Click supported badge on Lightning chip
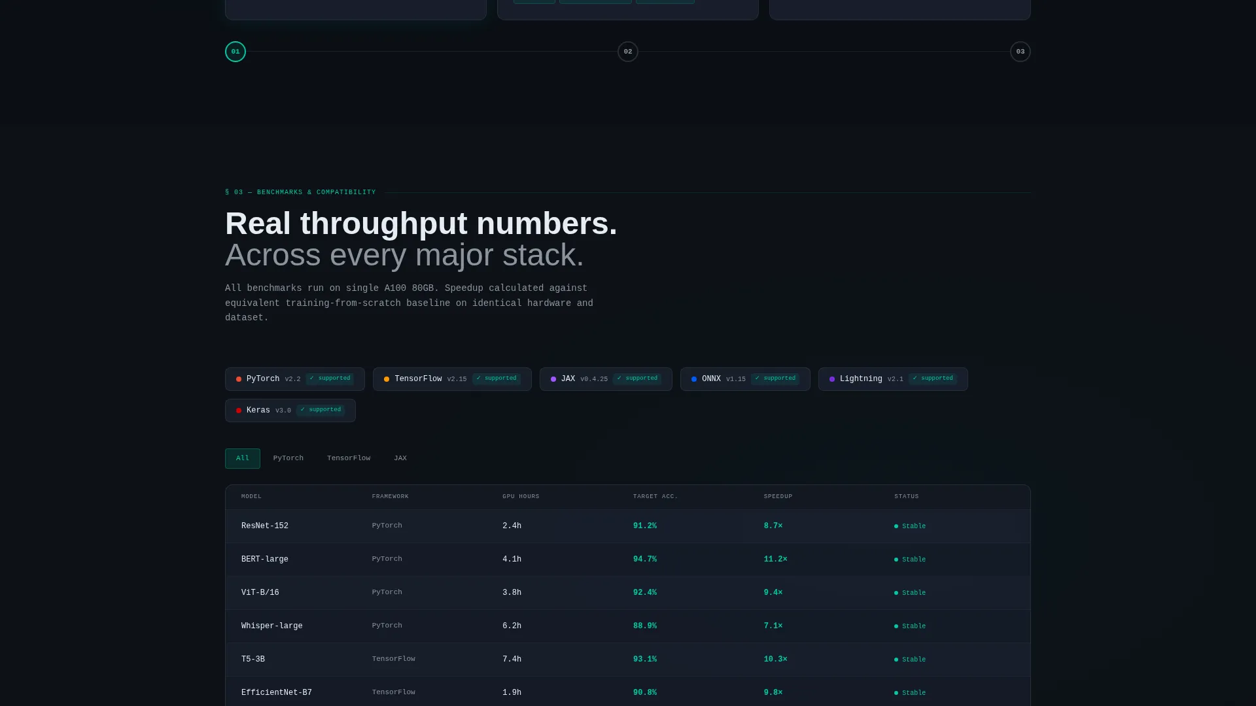Screen dimensions: 1256x706 pyautogui.click(x=933, y=378)
